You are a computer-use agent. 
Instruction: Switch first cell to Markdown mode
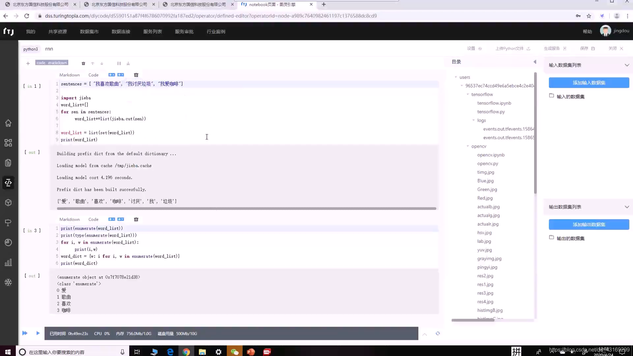[x=69, y=75]
